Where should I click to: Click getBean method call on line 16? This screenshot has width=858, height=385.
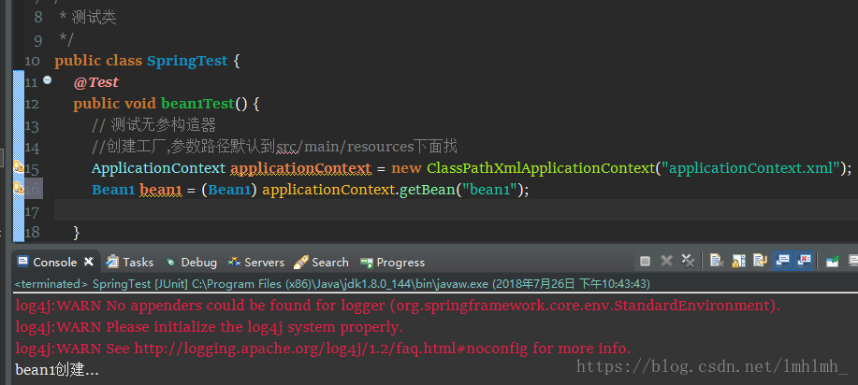point(427,190)
